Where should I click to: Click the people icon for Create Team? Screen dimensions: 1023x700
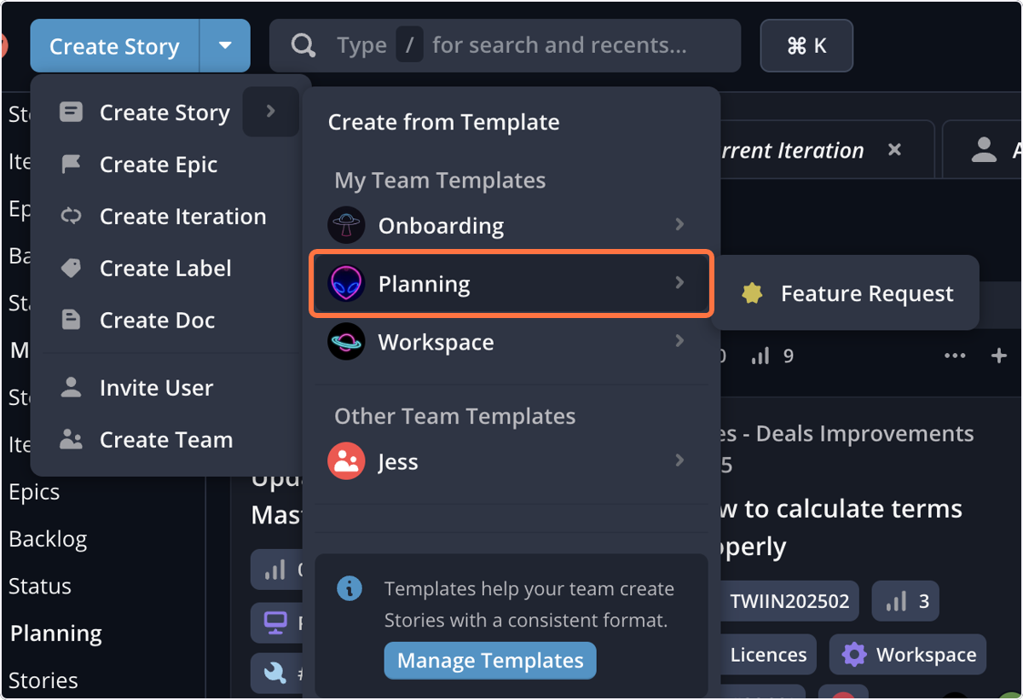pos(72,440)
